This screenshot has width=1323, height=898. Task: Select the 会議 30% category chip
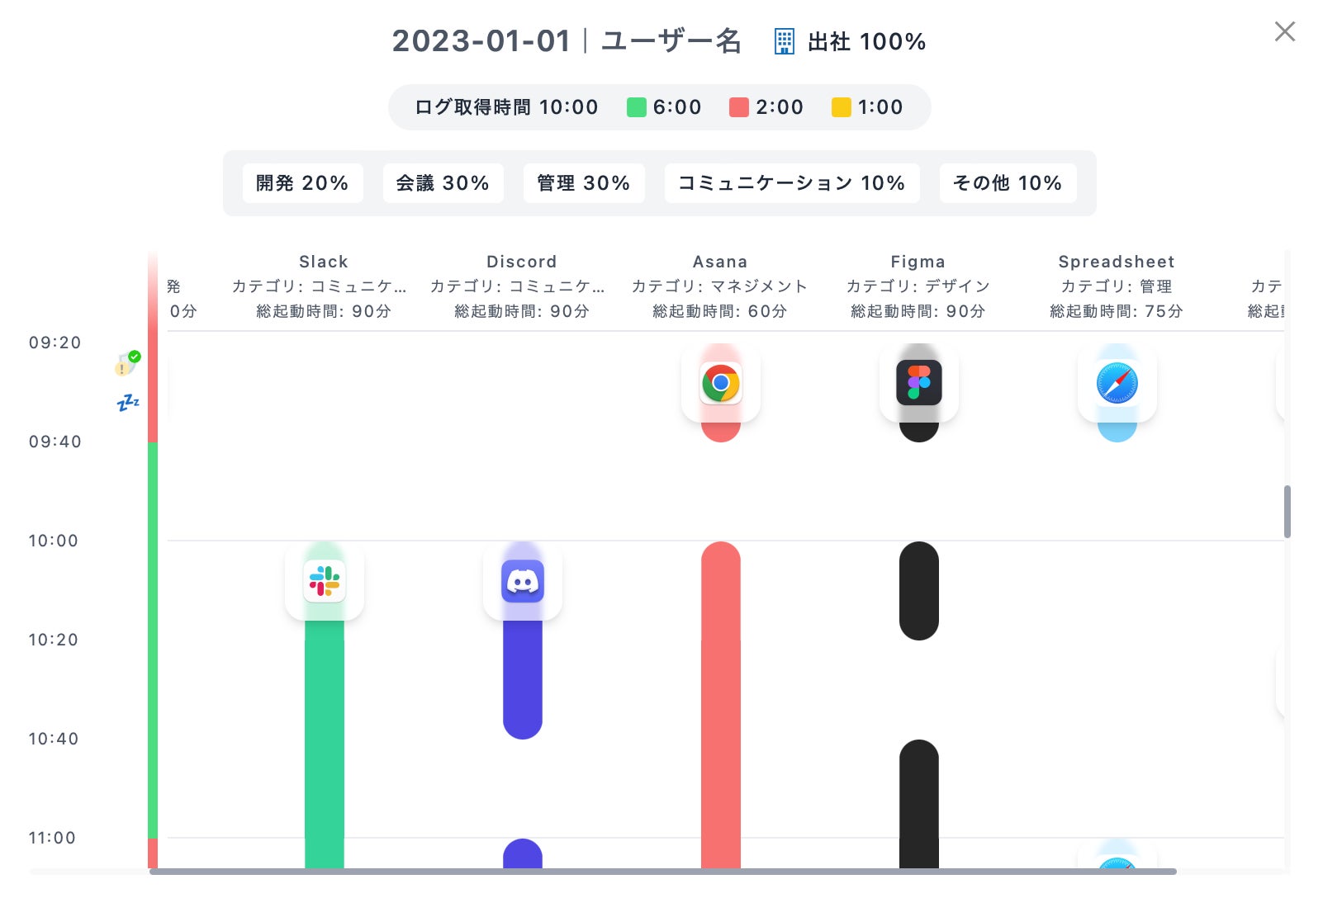[x=443, y=183]
